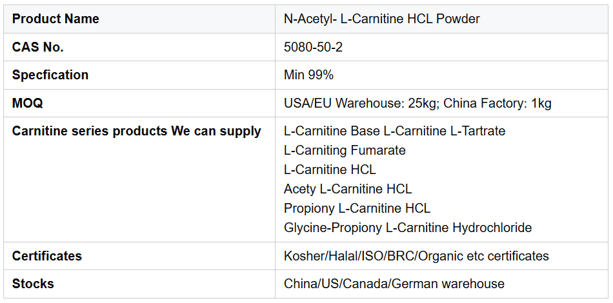613x303 pixels.
Task: Select the Kosher/Halal/ISO/BRC/Organic certificates text
Action: pyautogui.click(x=416, y=256)
